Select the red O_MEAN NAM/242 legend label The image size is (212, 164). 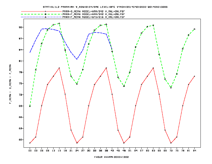(x=94, y=11)
